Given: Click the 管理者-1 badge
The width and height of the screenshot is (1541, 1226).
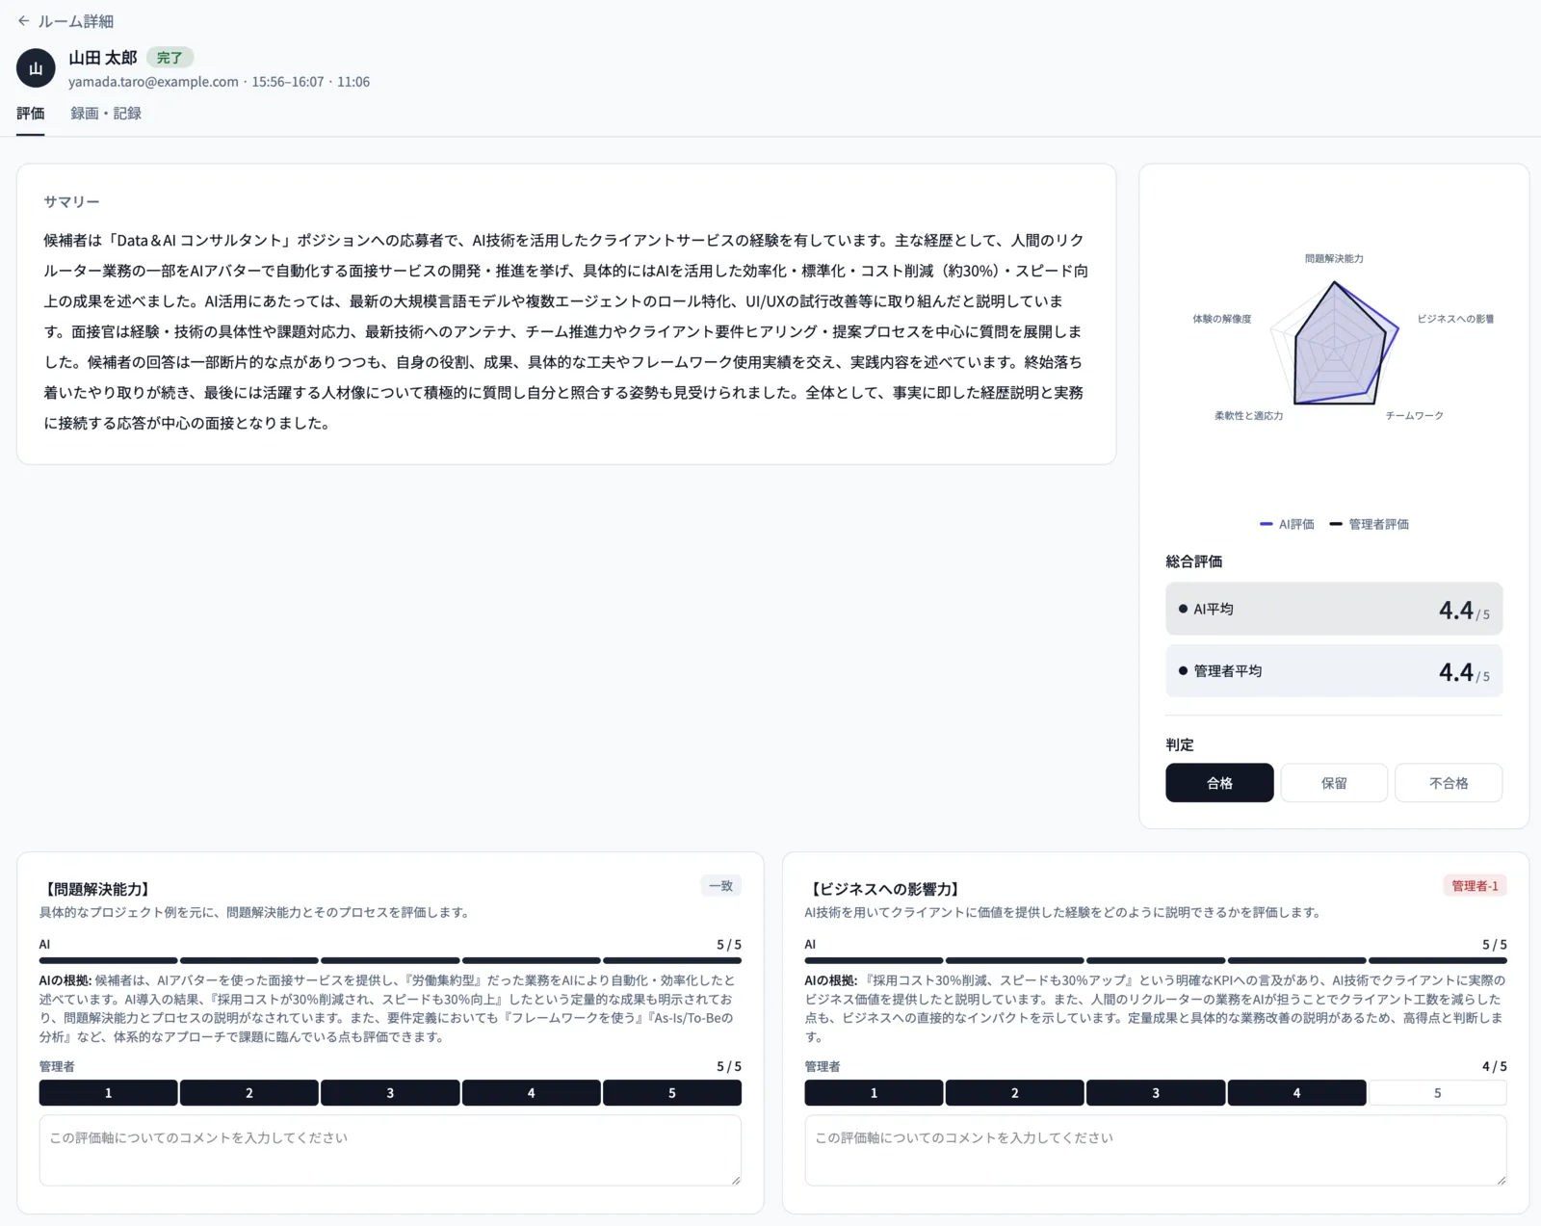Looking at the screenshot, I should 1475,886.
